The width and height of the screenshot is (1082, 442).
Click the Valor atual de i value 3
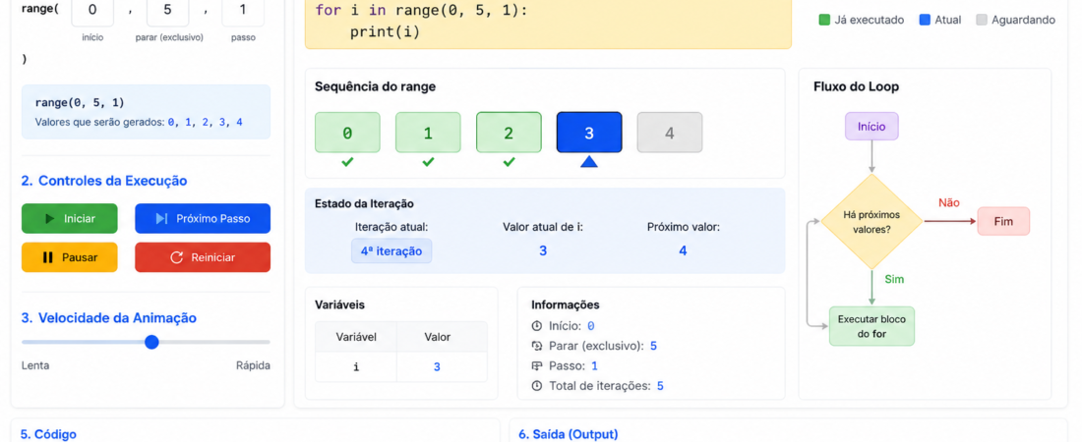(543, 251)
